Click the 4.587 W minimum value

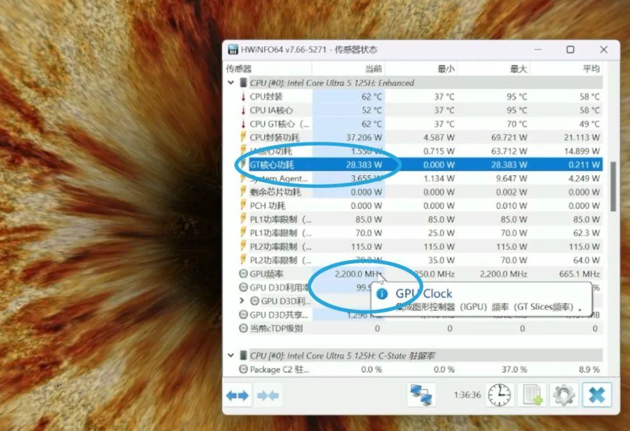point(439,137)
